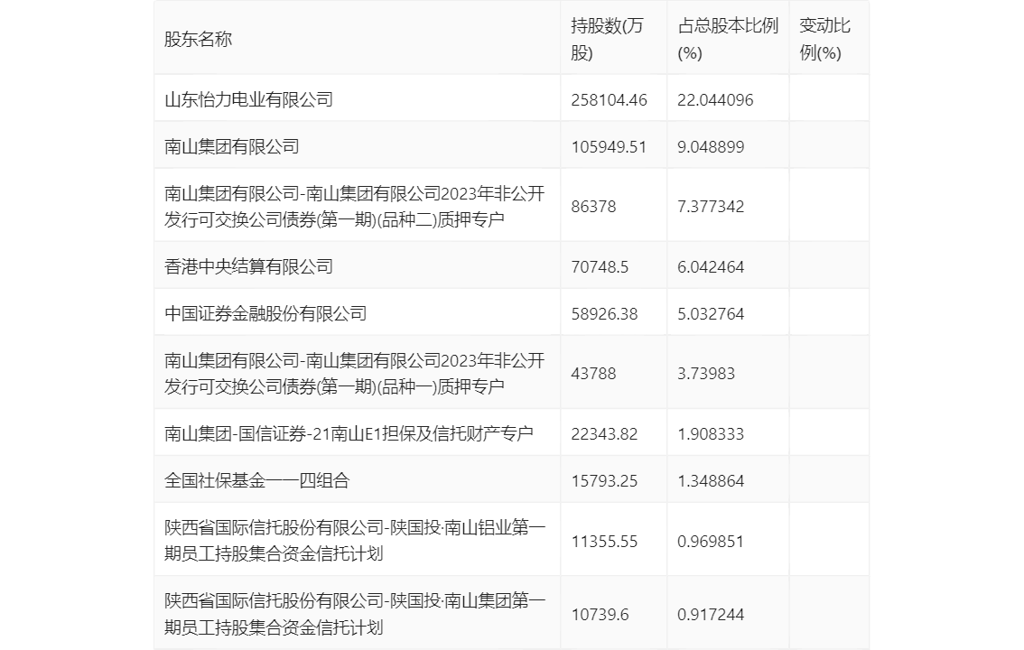Select the 持股数(万股) column header
Screen dimensions: 1024x650
tap(607, 39)
